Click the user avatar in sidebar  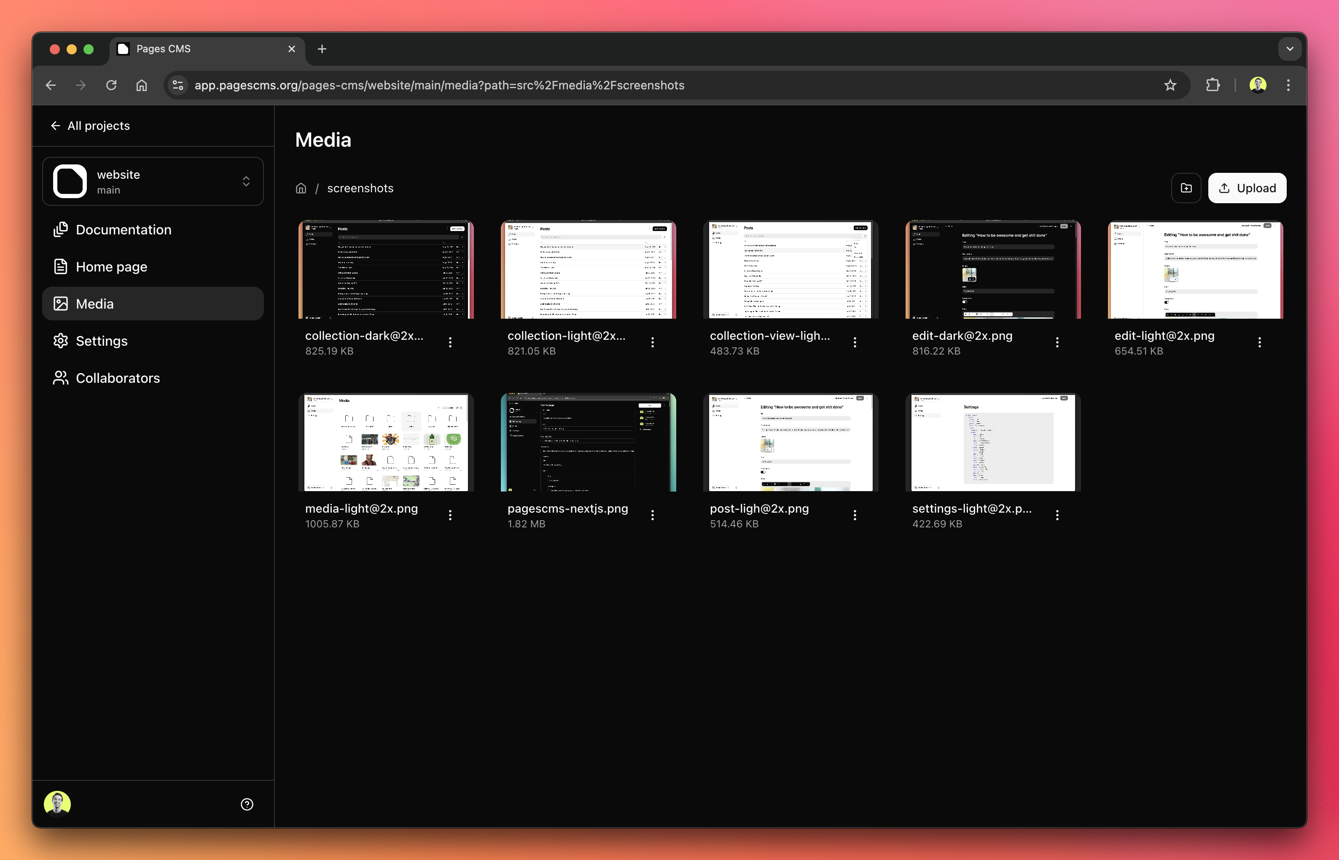click(57, 804)
